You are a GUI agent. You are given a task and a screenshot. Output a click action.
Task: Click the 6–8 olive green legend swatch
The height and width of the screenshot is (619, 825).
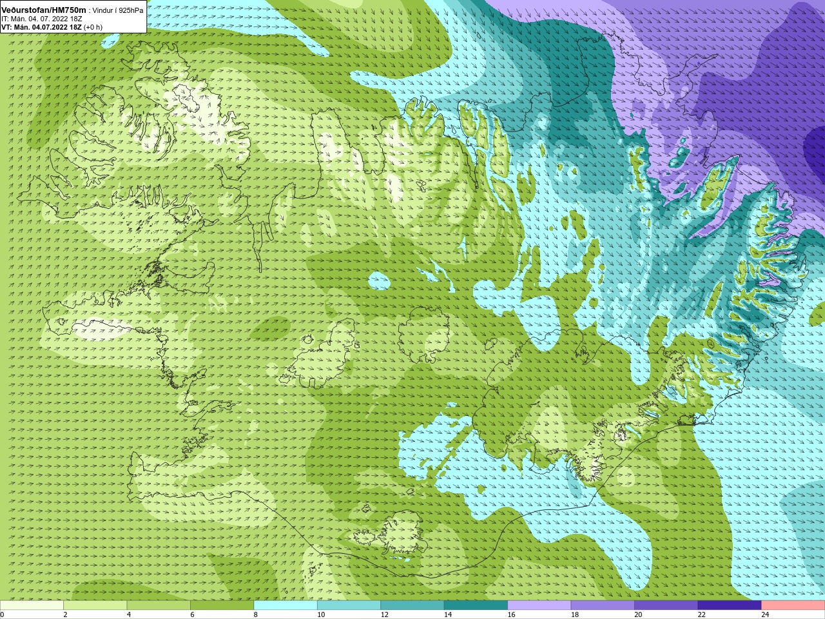tap(222, 605)
